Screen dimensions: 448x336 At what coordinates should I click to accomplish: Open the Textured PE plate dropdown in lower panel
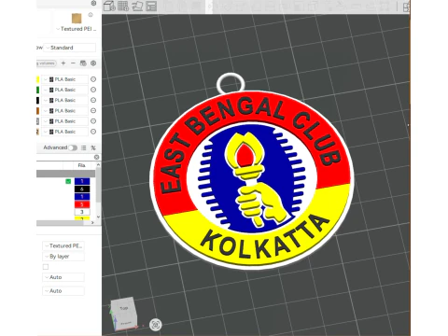point(63,245)
